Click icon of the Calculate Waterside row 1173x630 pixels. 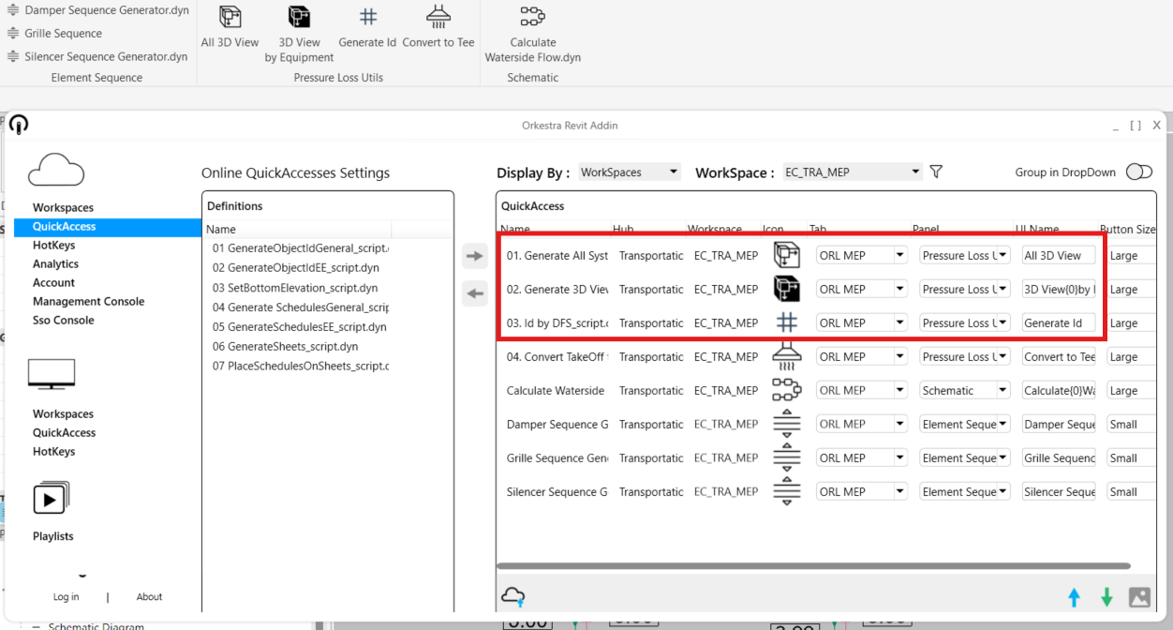[786, 390]
